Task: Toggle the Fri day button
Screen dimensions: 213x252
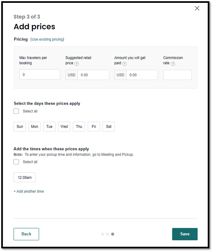Action: click(x=94, y=126)
